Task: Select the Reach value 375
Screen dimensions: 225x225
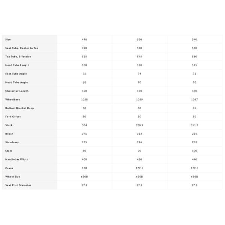Action: [x=84, y=134]
